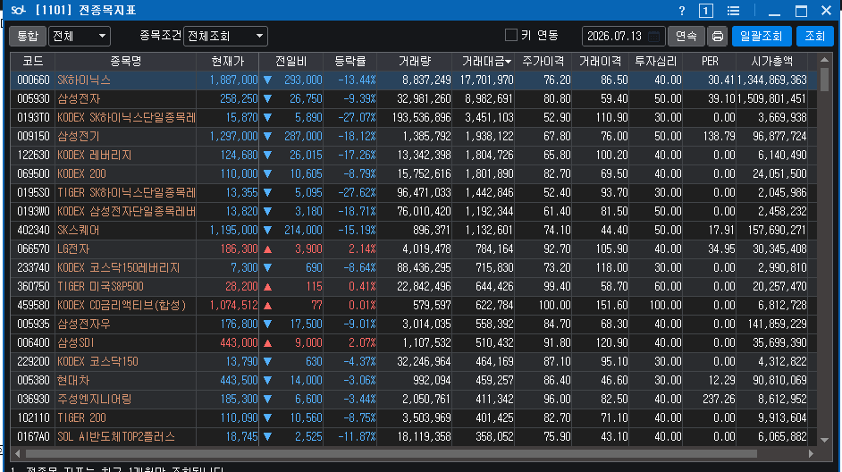Sort by the 코드 column header
Image resolution: width=842 pixels, height=472 pixels.
pos(33,61)
